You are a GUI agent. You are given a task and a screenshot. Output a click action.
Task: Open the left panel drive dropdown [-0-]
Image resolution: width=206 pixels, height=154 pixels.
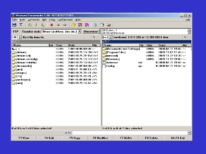click(x=20, y=37)
